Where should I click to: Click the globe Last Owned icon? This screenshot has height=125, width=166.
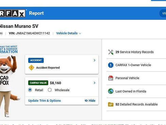[x=111, y=91]
